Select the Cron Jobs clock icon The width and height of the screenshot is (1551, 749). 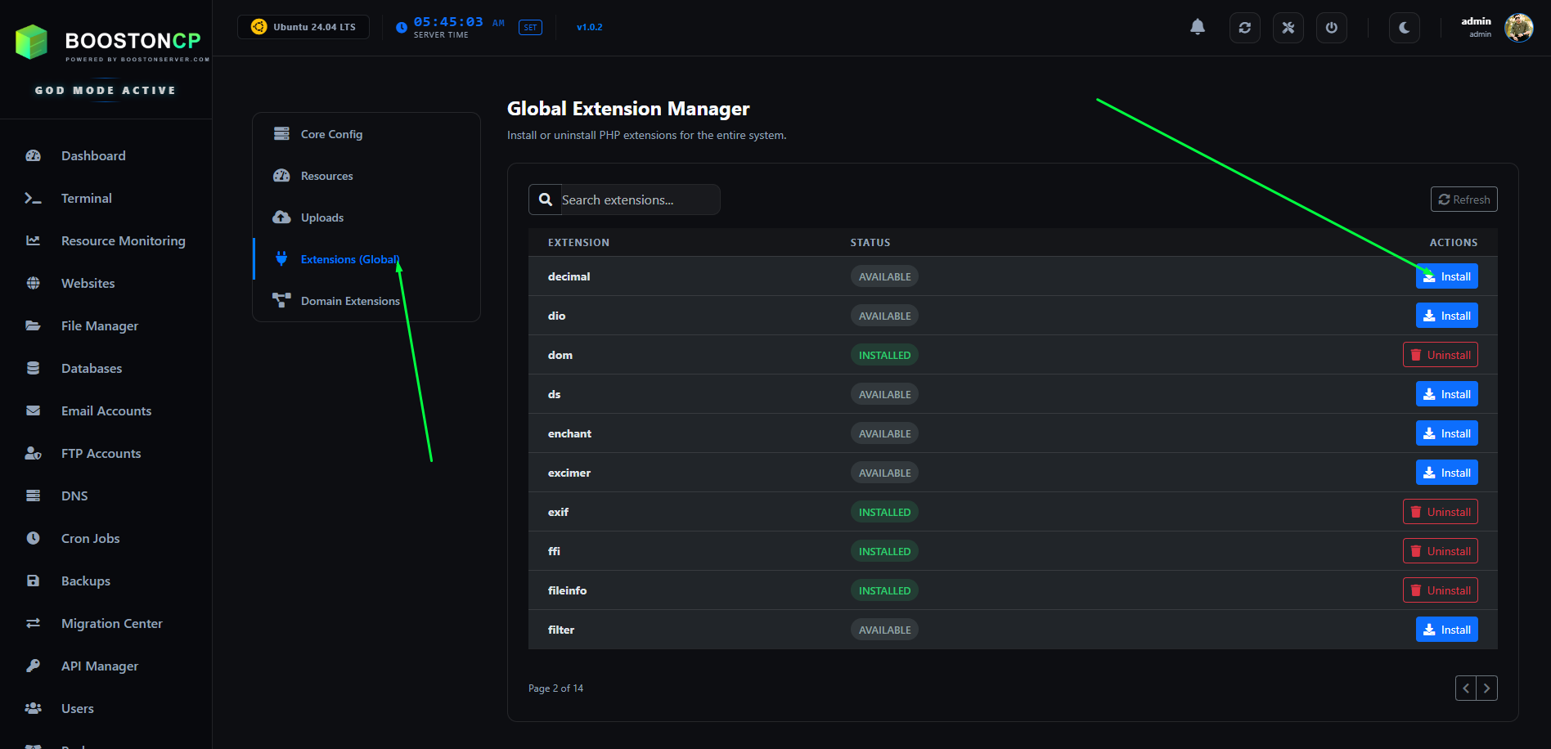tap(33, 538)
